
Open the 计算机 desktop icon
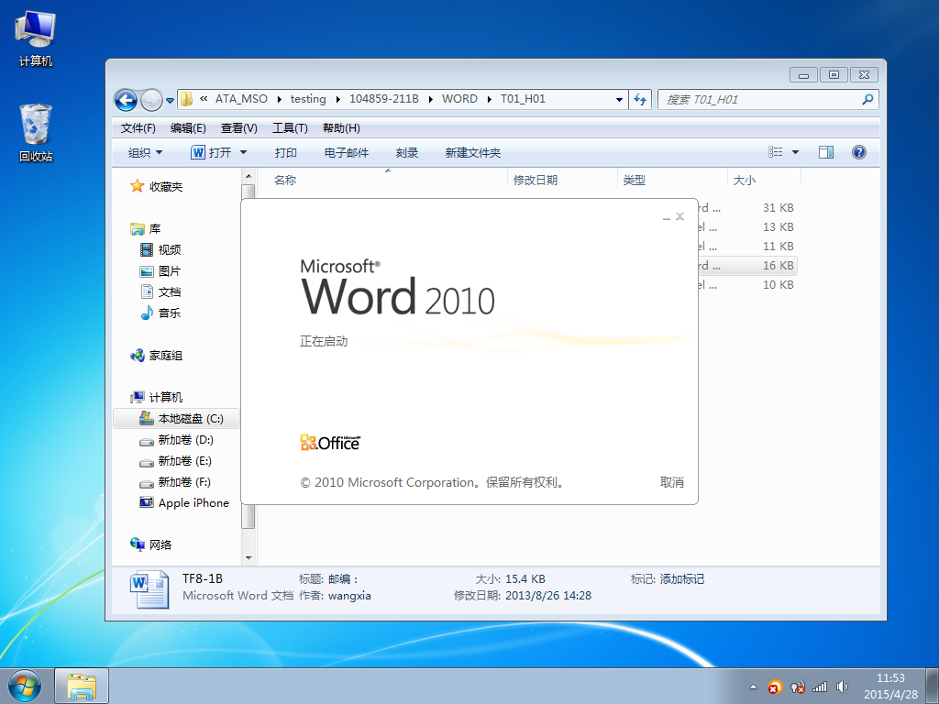click(36, 38)
